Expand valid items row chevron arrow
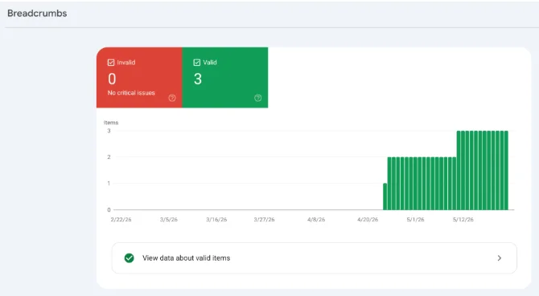Viewport: 539px width, 296px height. pos(500,258)
